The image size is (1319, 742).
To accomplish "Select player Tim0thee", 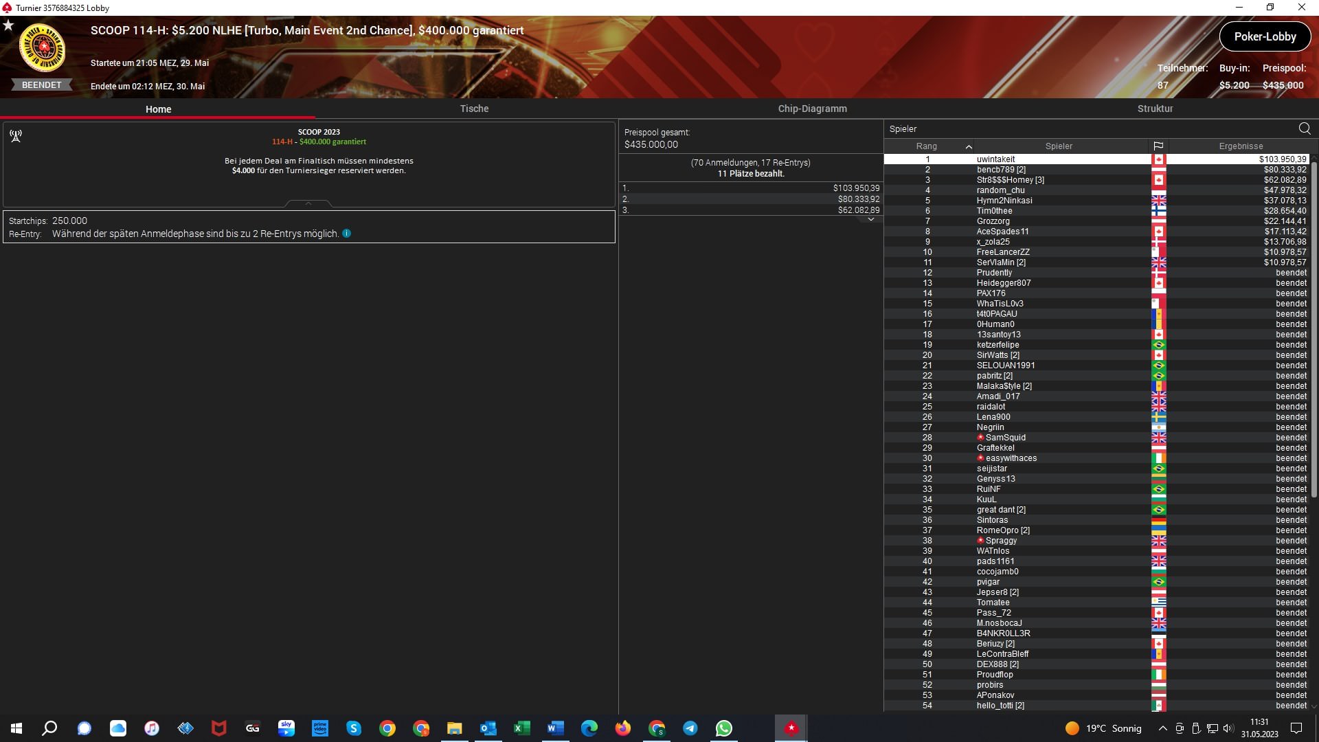I will 1096,210.
